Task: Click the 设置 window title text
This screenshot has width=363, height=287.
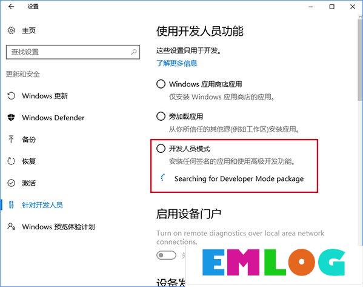Action: click(x=33, y=7)
